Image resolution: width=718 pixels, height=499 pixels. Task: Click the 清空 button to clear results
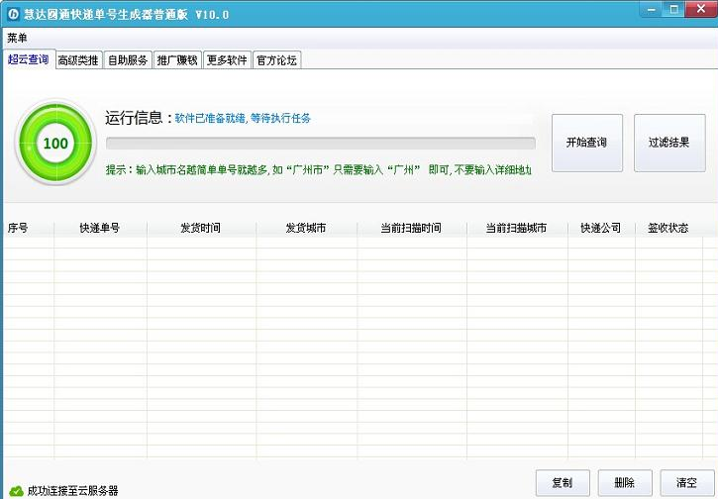[x=686, y=483]
